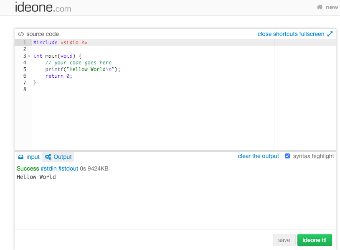This screenshot has width=340, height=250.
Task: Click the new link in header
Action: (332, 7)
